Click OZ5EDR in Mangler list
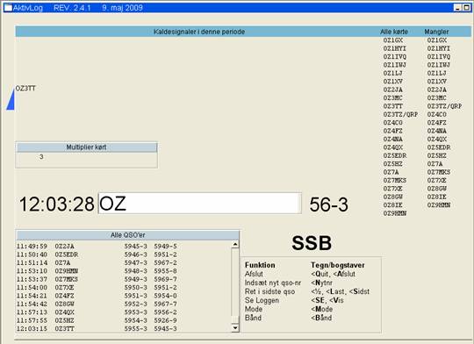The height and width of the screenshot is (344, 474). pos(439,147)
